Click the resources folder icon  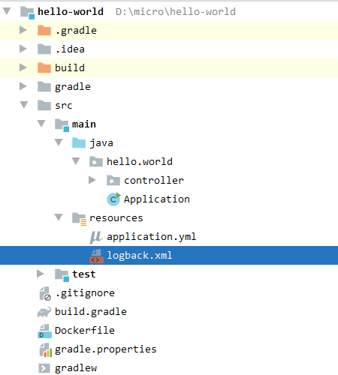80,219
